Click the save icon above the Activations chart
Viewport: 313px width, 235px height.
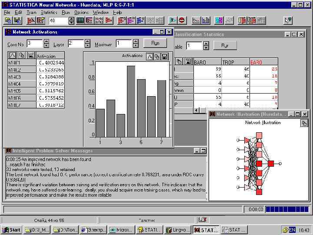[x=164, y=57]
